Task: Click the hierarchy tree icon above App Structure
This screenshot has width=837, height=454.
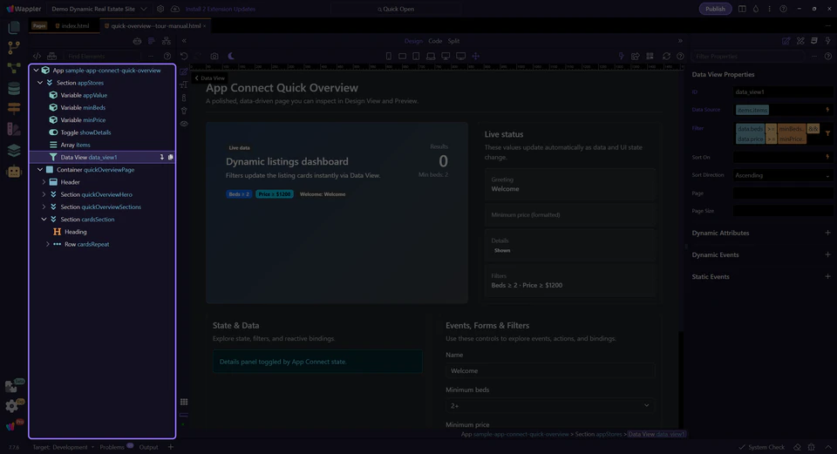Action: click(167, 41)
